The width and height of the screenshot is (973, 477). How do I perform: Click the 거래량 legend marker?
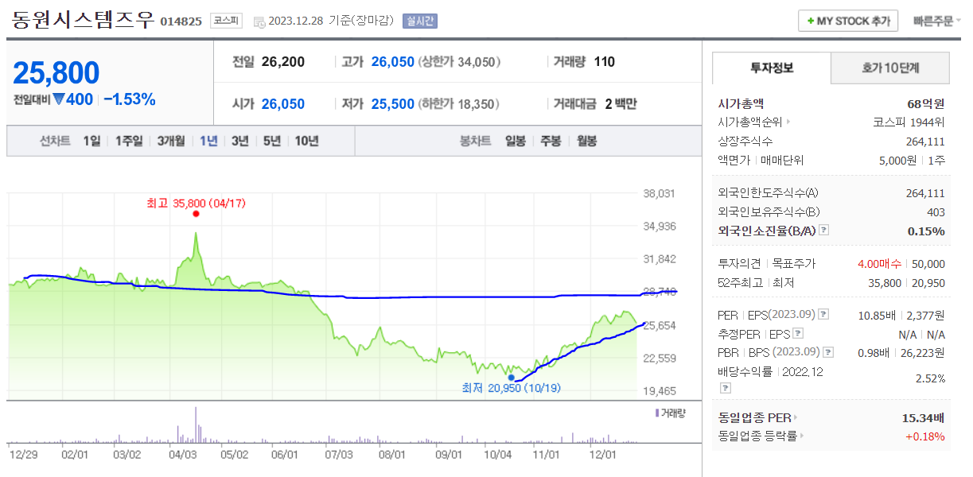click(657, 413)
